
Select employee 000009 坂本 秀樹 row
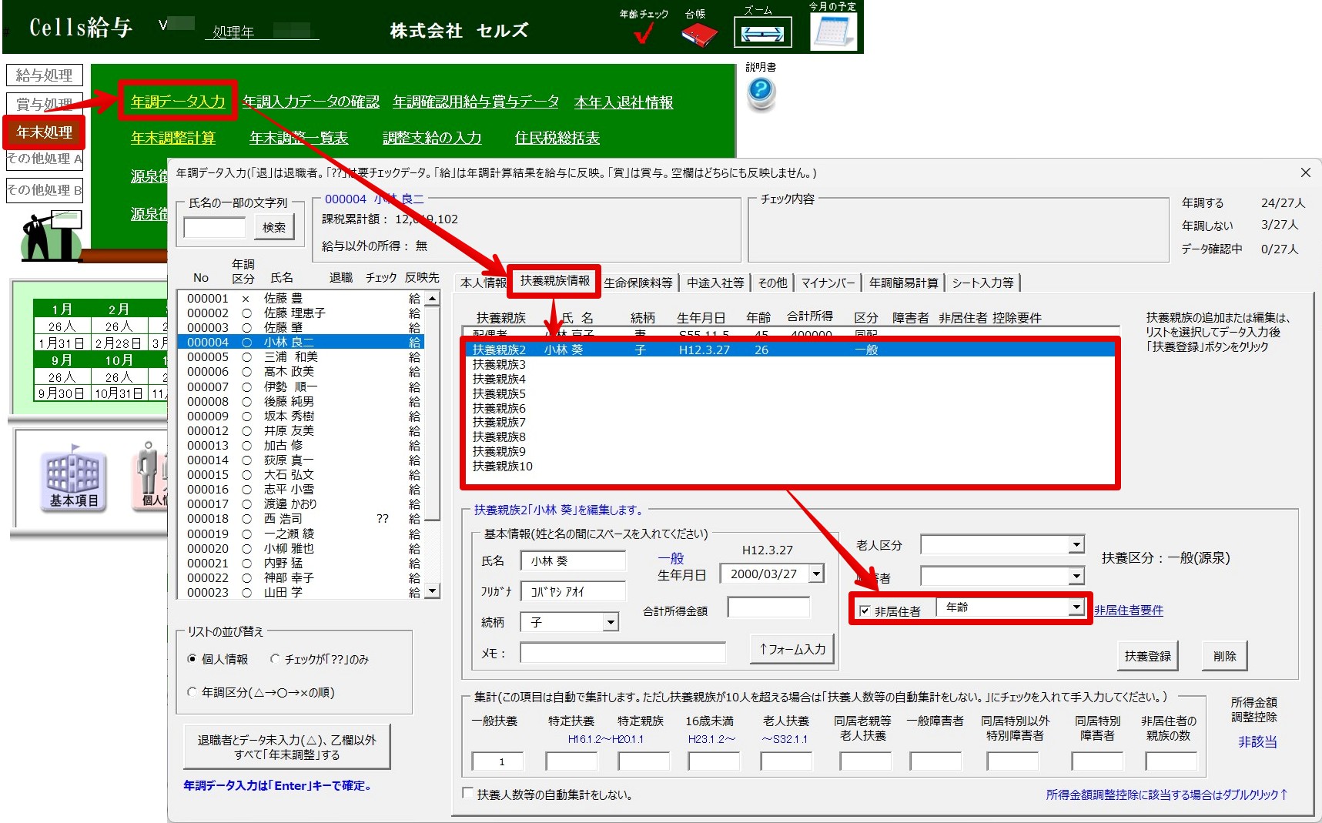[302, 416]
